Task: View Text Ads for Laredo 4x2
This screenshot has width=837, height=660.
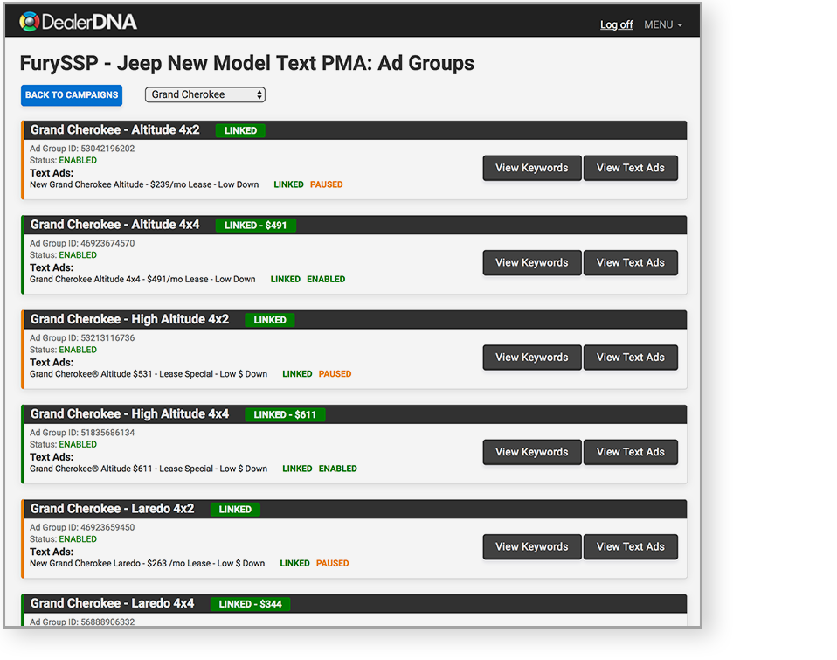Action: 631,546
